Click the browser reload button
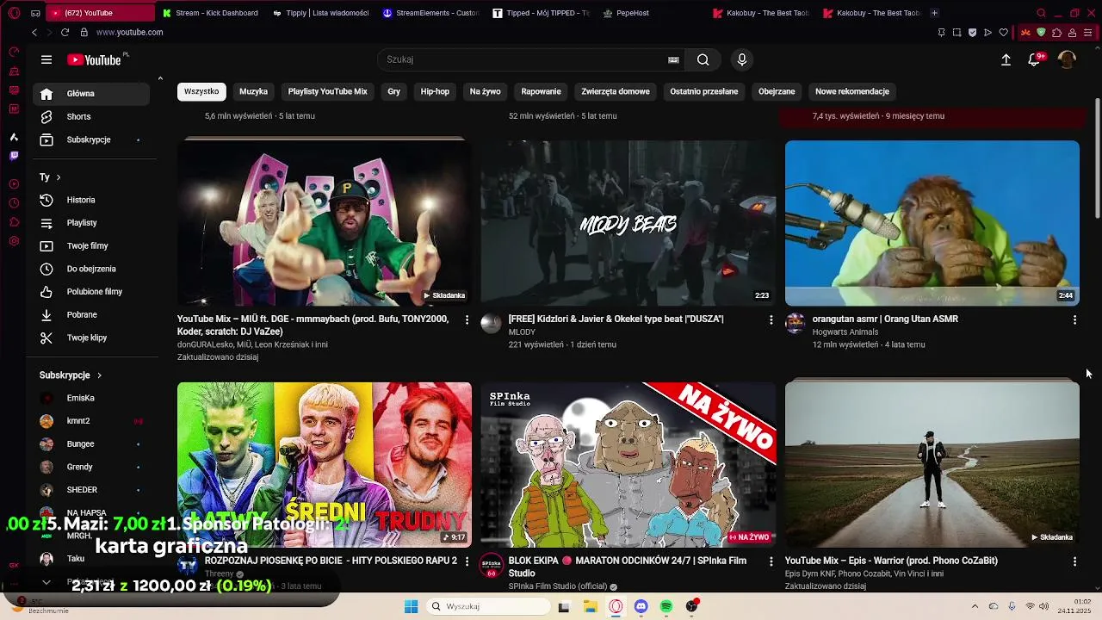This screenshot has height=620, width=1102. 65,32
